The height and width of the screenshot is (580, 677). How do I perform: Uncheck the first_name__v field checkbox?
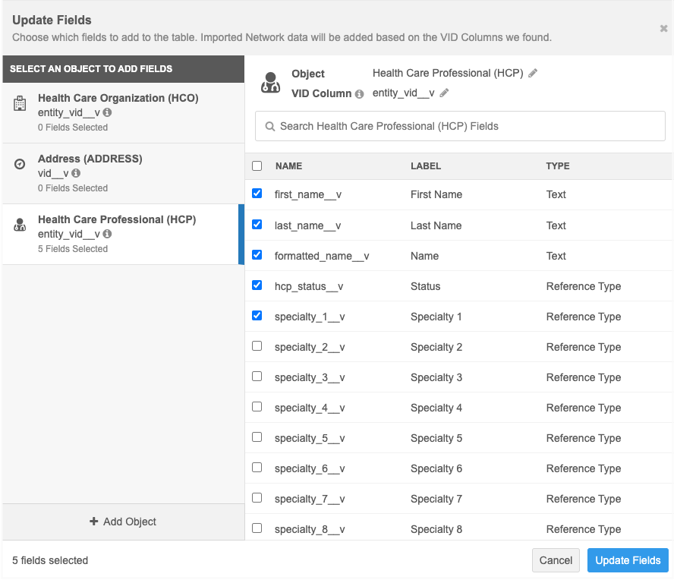(x=257, y=194)
